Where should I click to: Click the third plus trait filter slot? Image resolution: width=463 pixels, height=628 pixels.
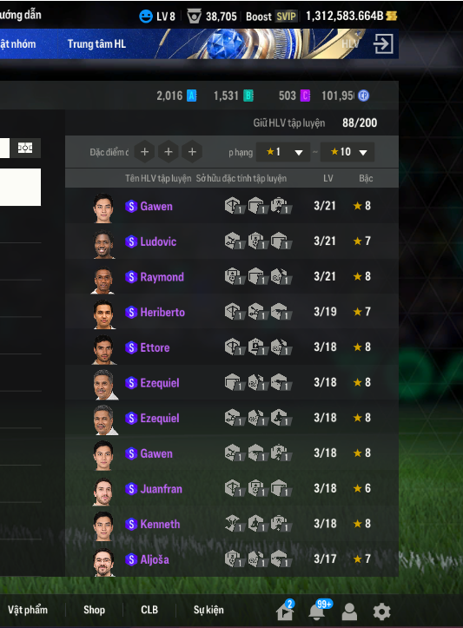pos(192,152)
